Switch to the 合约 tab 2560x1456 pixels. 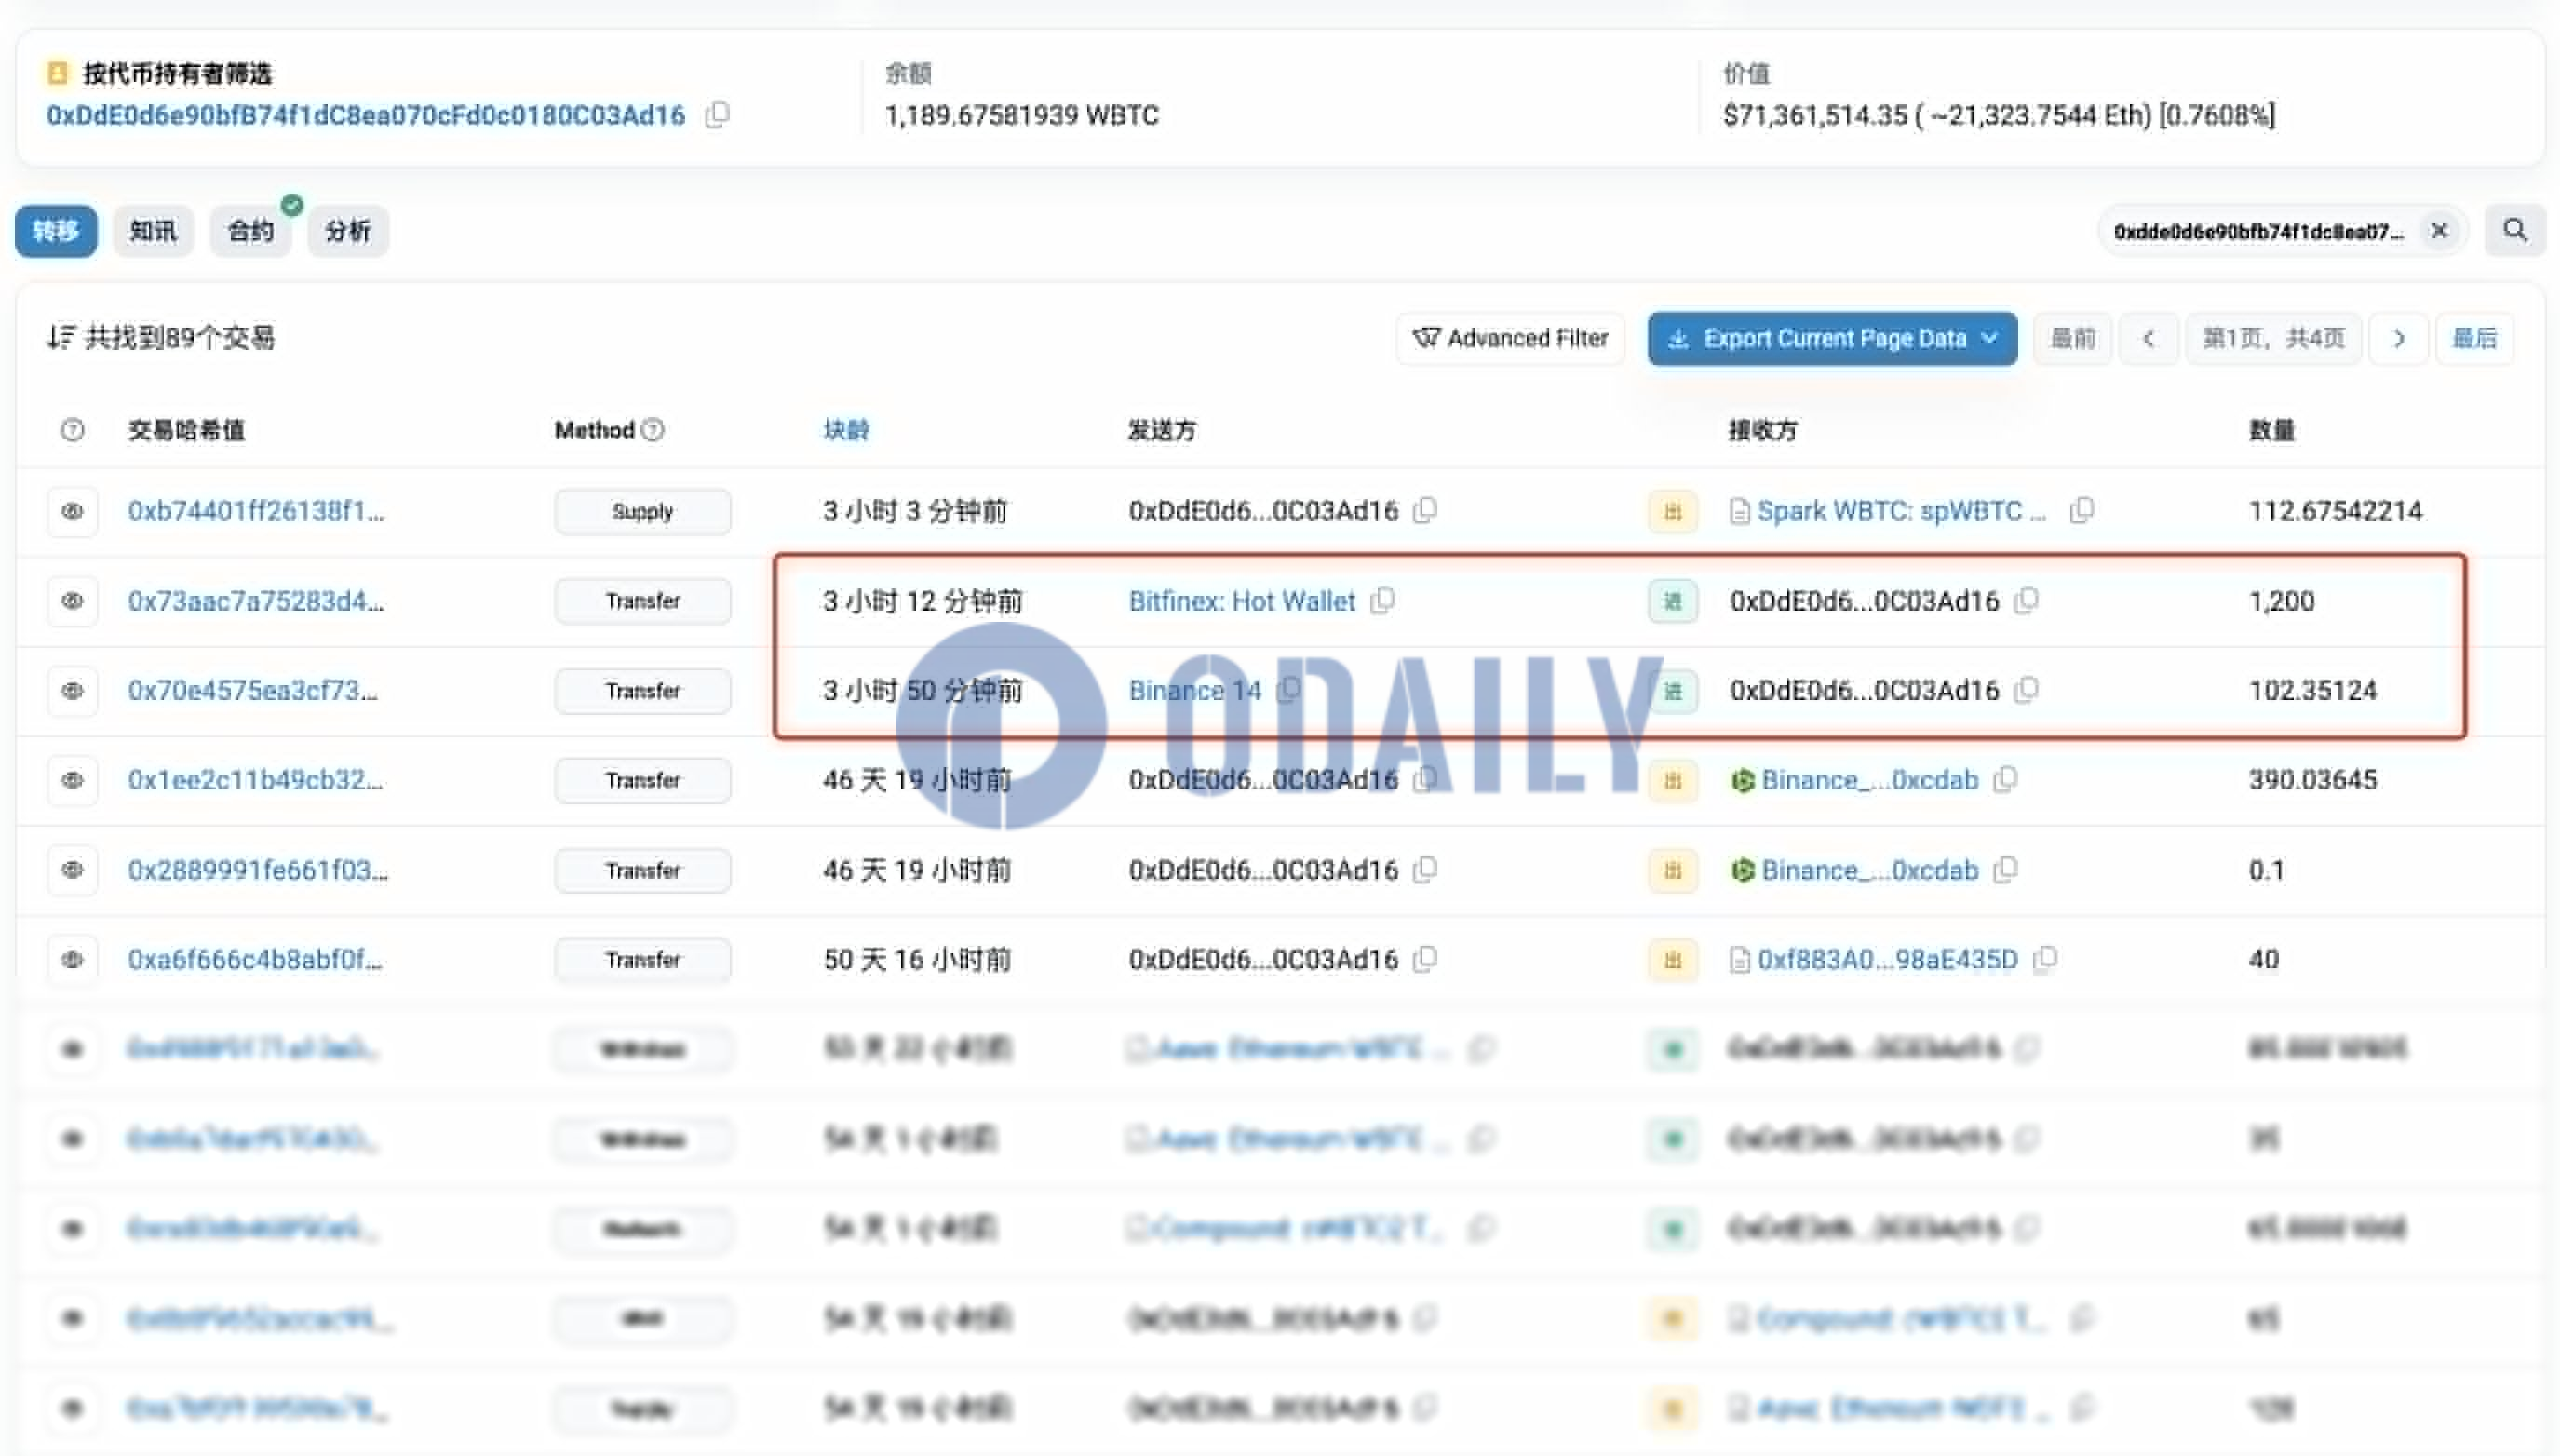coord(250,231)
